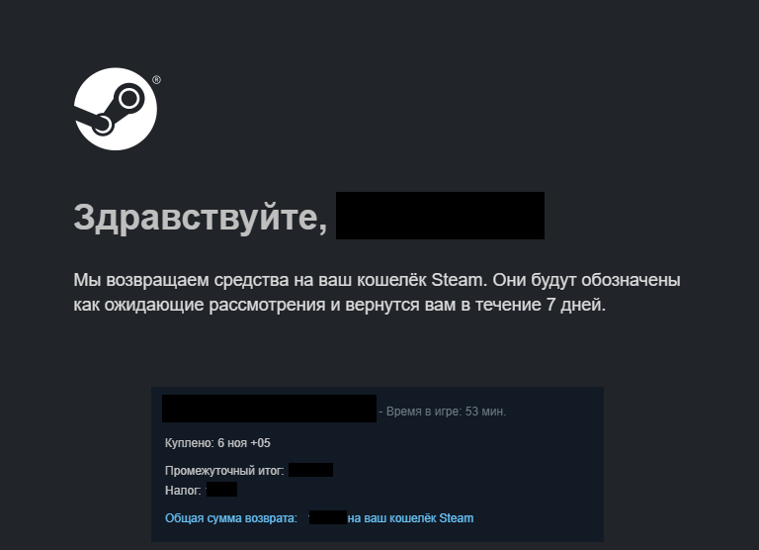Click the Промежуточный итог label
The width and height of the screenshot is (759, 550).
(x=224, y=471)
